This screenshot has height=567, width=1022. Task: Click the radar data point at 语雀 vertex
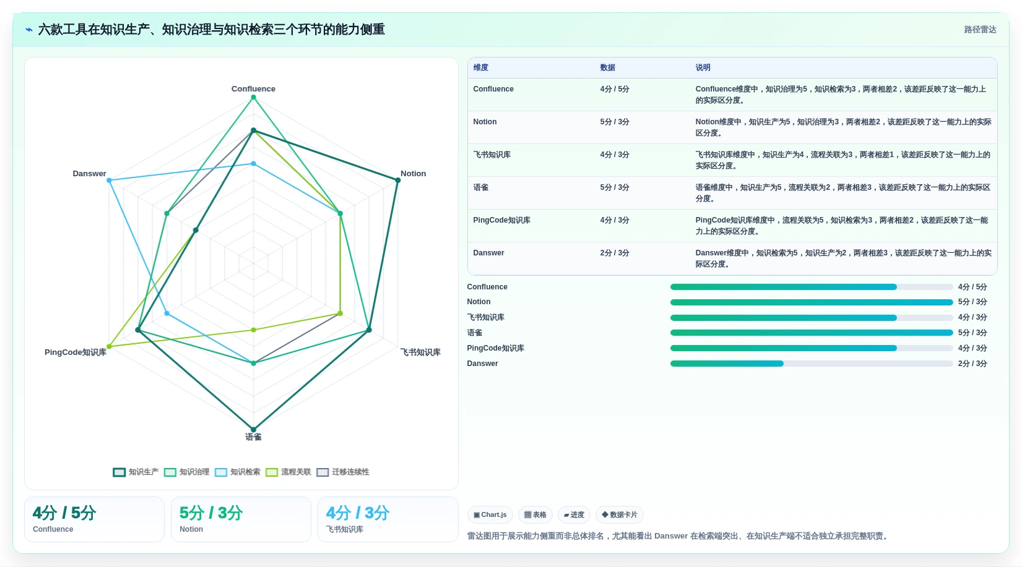(253, 430)
